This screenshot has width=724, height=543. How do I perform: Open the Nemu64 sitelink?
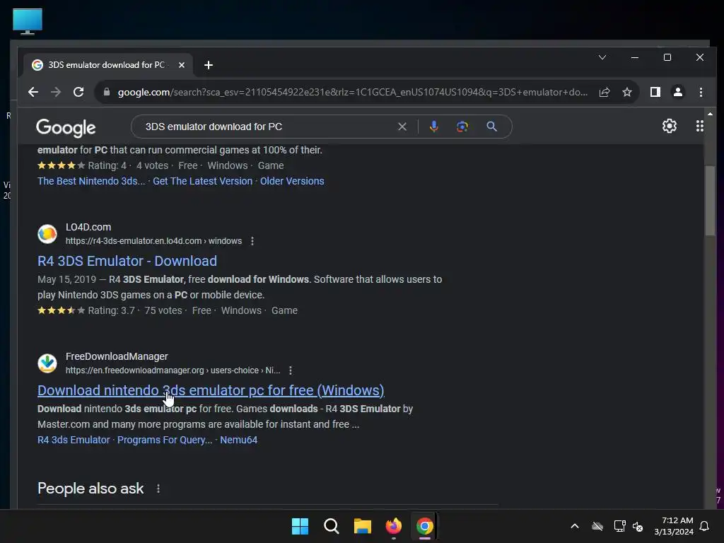239,440
